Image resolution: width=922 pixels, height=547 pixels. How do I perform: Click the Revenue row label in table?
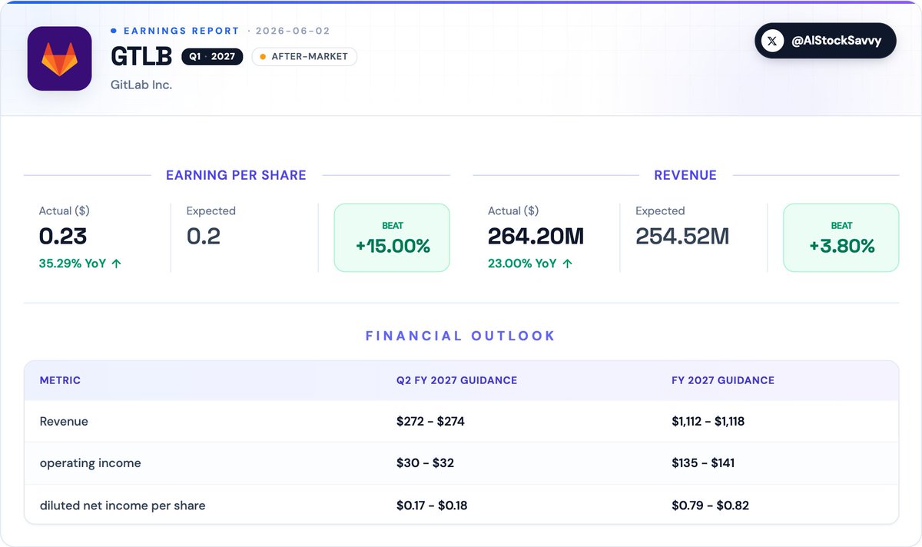pyautogui.click(x=64, y=422)
